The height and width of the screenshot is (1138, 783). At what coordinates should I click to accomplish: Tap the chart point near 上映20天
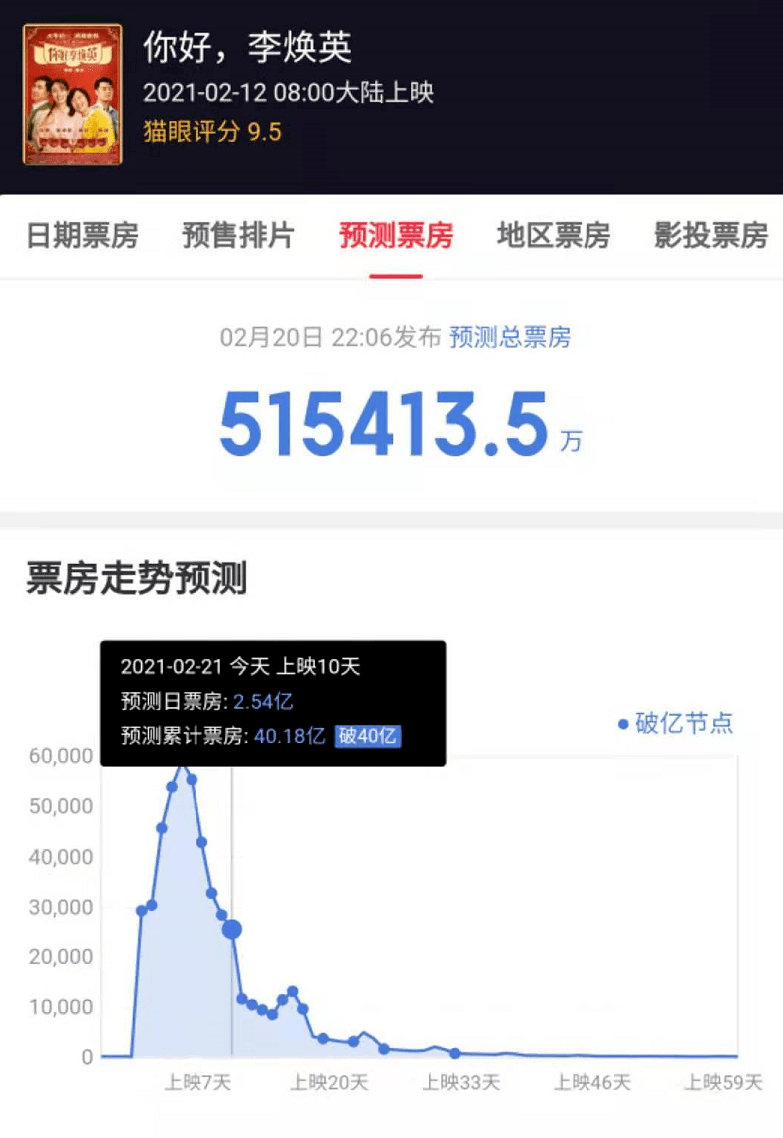click(x=323, y=1038)
